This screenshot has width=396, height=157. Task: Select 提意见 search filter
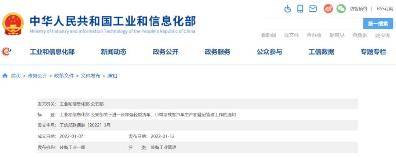[337, 35]
